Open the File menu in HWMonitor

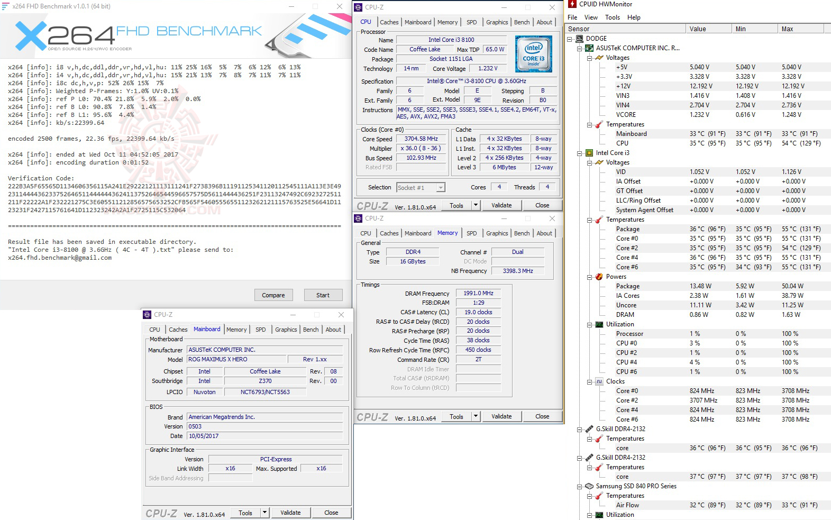tap(572, 17)
